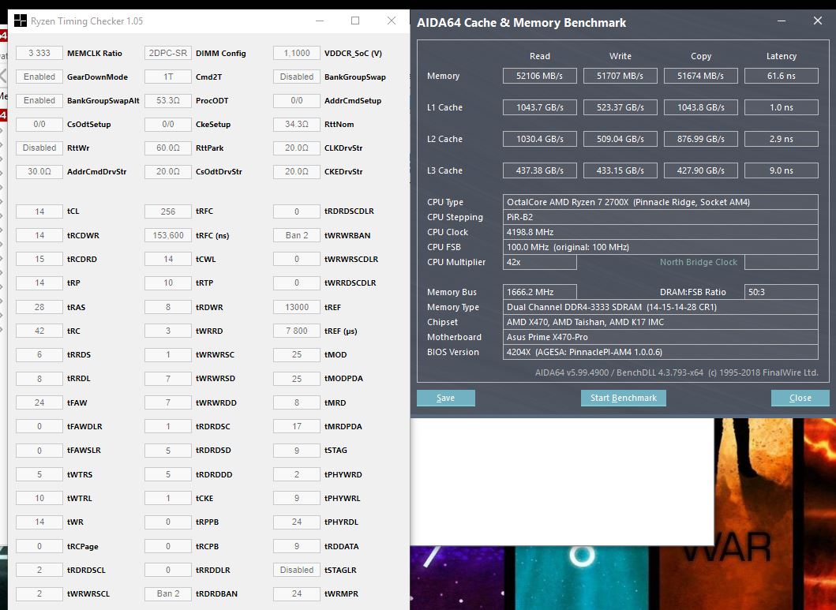Click Memory Write result 51707 MB/s

(x=620, y=76)
